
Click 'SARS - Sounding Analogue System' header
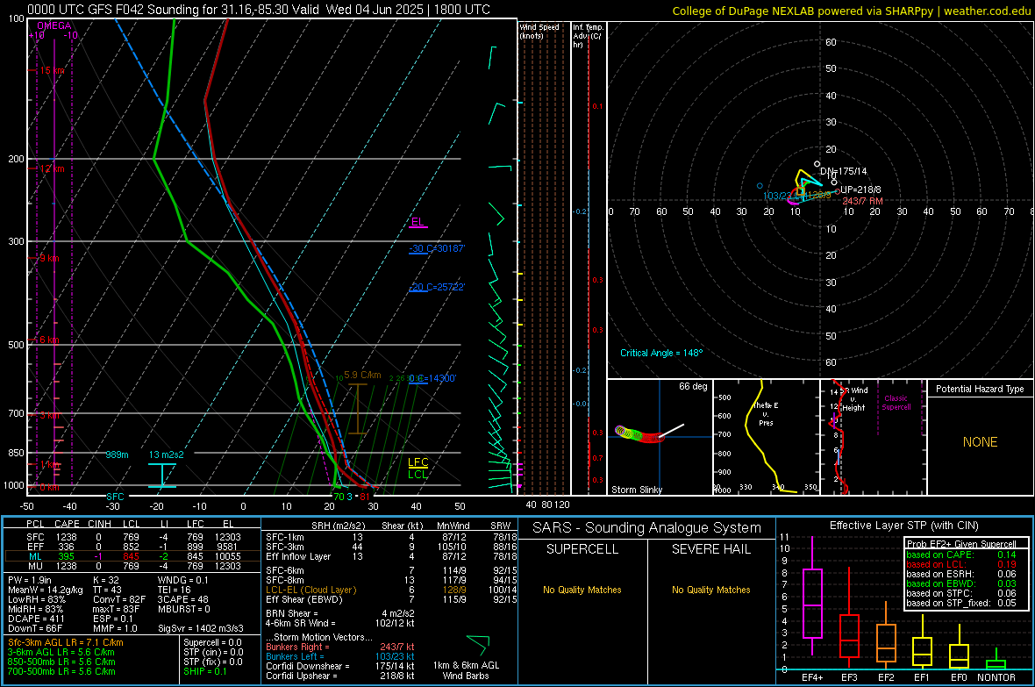point(647,528)
